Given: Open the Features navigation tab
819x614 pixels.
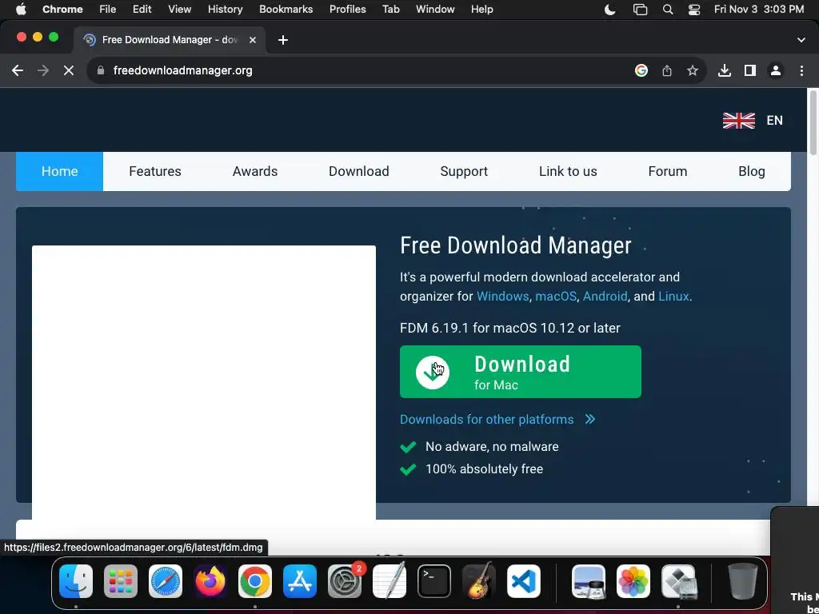Looking at the screenshot, I should click(x=155, y=171).
